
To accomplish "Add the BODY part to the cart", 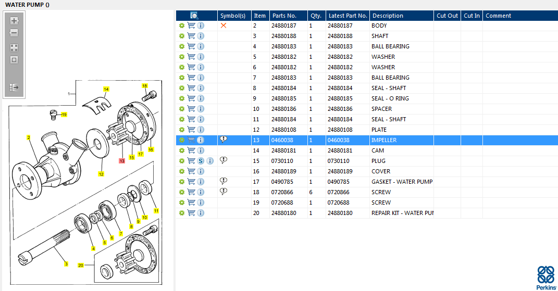I will pos(191,26).
